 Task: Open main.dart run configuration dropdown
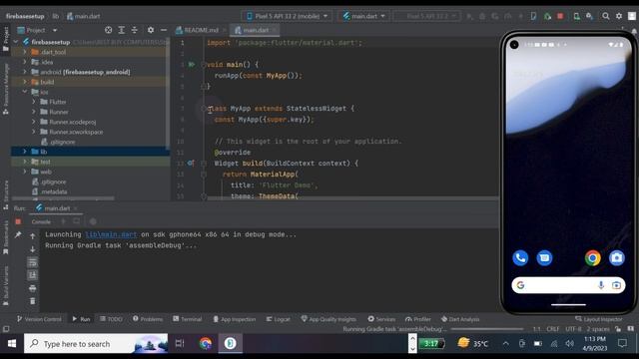point(363,16)
